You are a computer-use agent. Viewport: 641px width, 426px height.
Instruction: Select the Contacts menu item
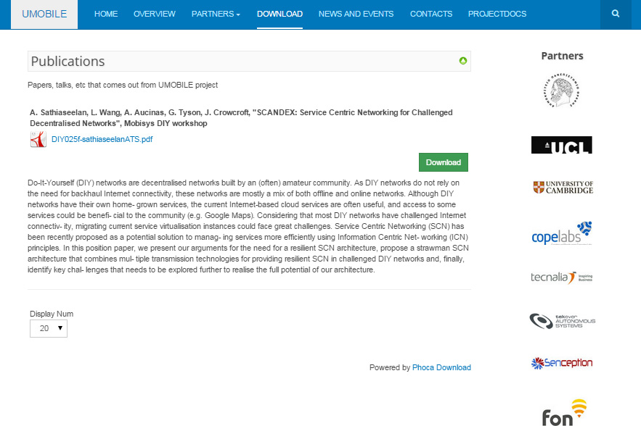431,14
